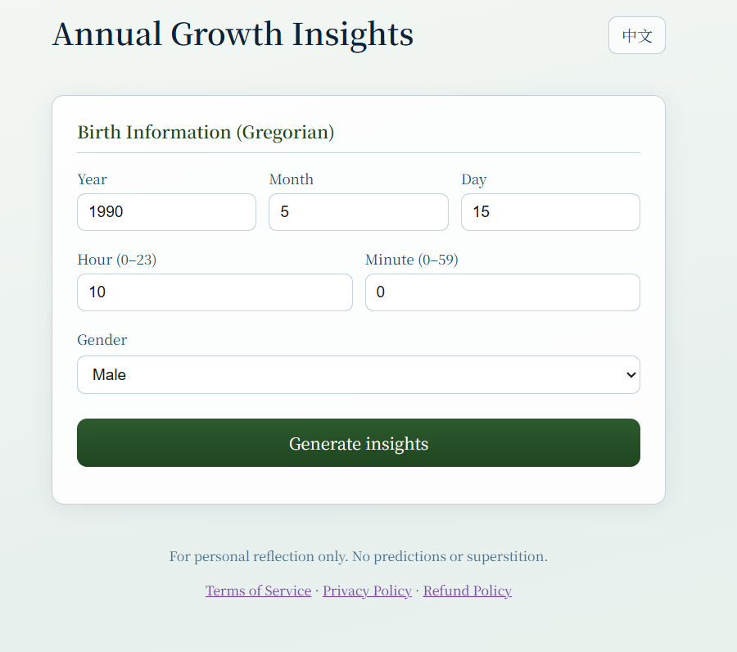Click the Minute (0–59) field

point(502,292)
